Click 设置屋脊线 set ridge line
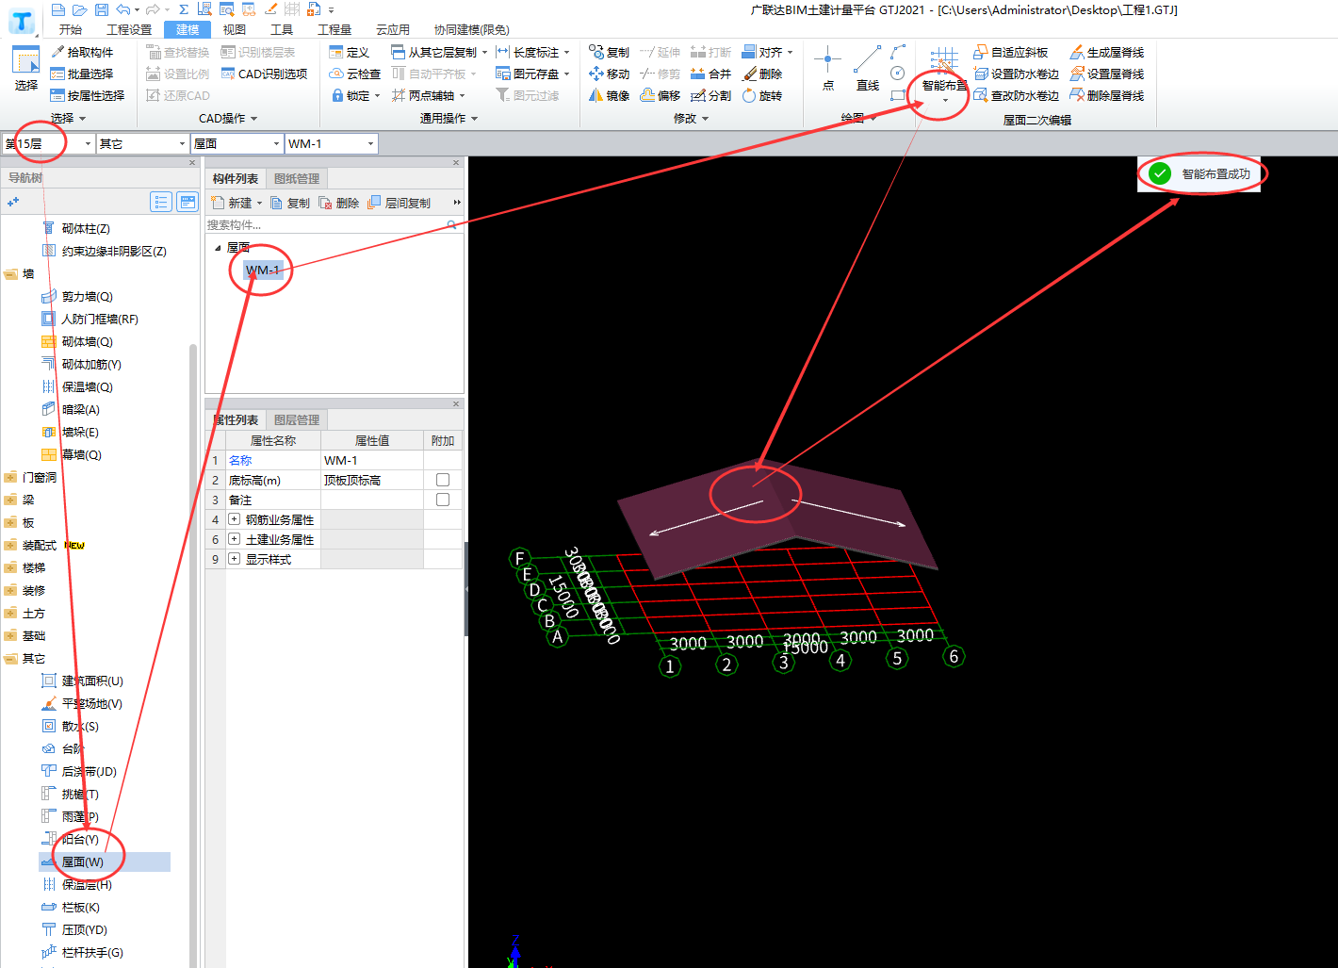The width and height of the screenshot is (1338, 968). 1107,74
